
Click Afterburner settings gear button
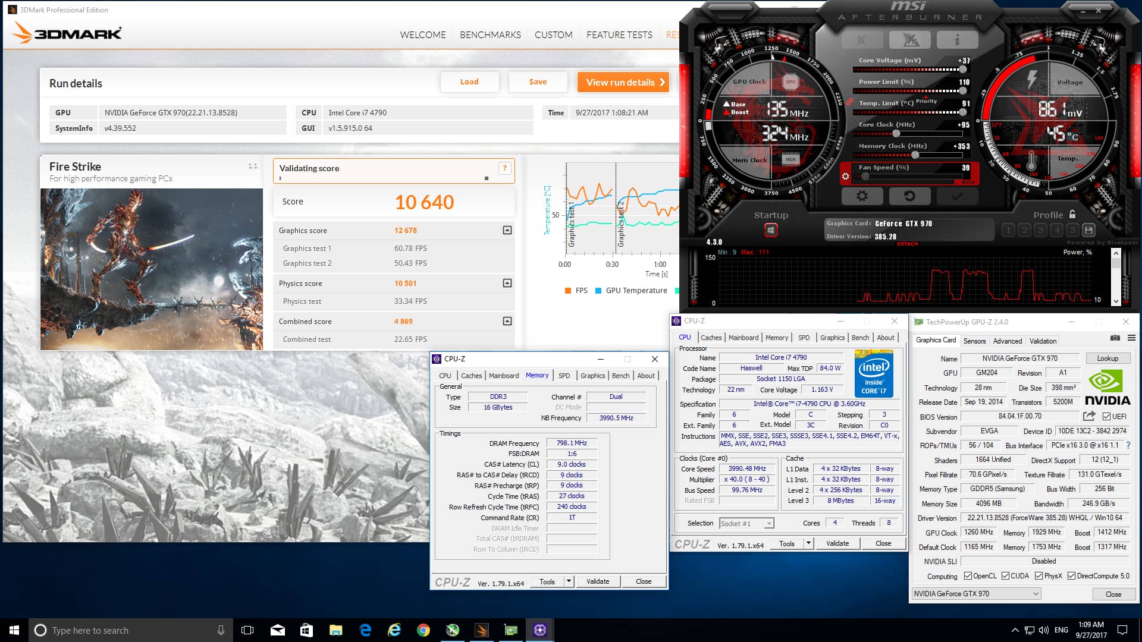861,196
